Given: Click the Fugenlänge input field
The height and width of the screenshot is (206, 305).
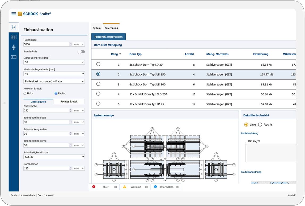Looking at the screenshot, I should pos(46,44).
